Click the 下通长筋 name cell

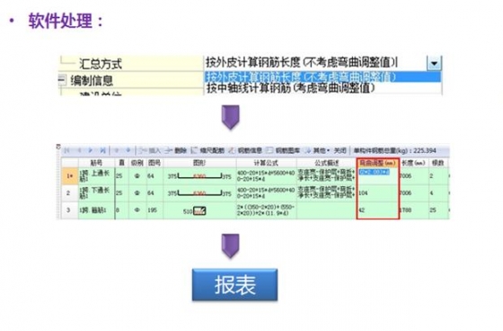coord(96,193)
